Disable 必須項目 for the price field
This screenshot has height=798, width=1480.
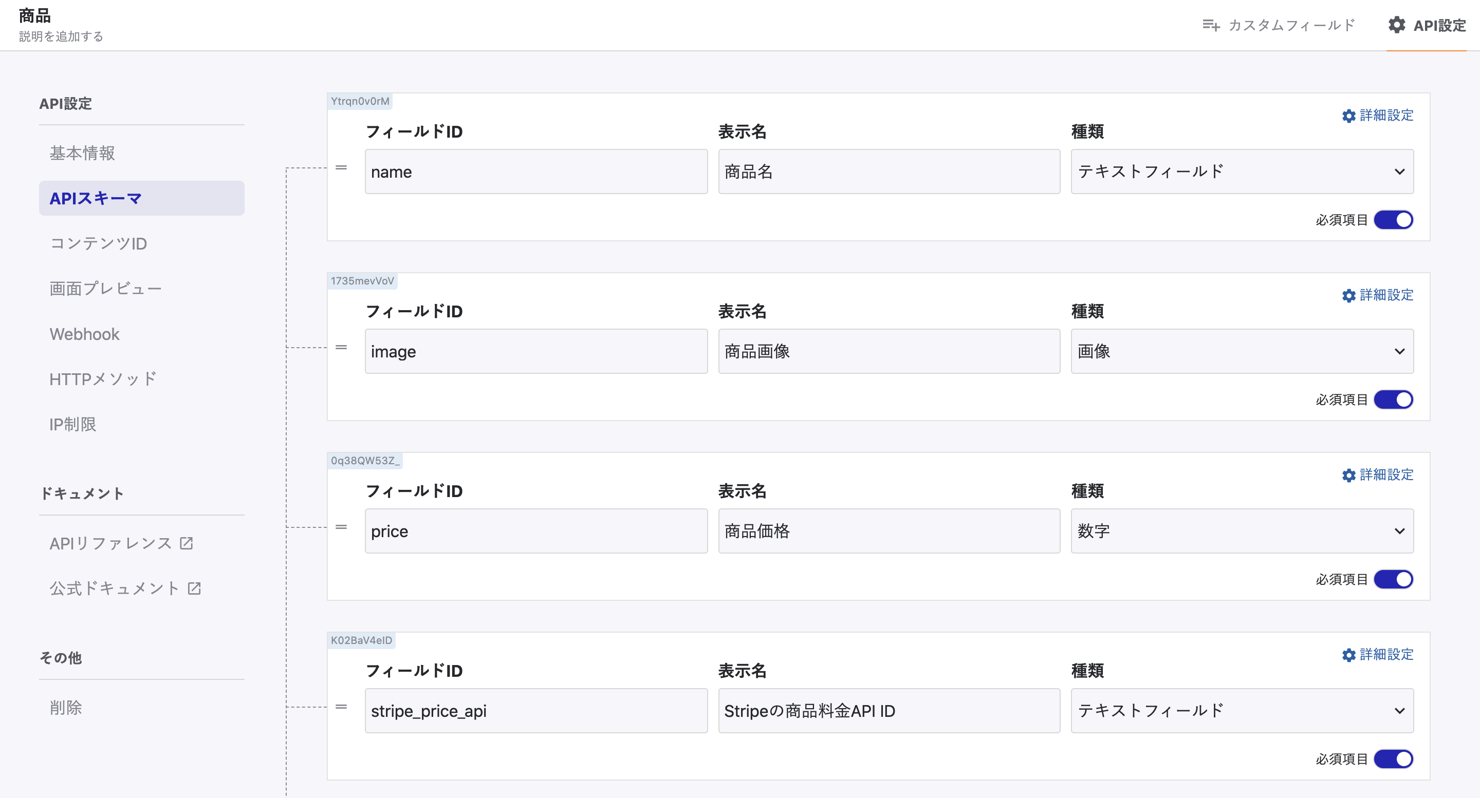1393,579
